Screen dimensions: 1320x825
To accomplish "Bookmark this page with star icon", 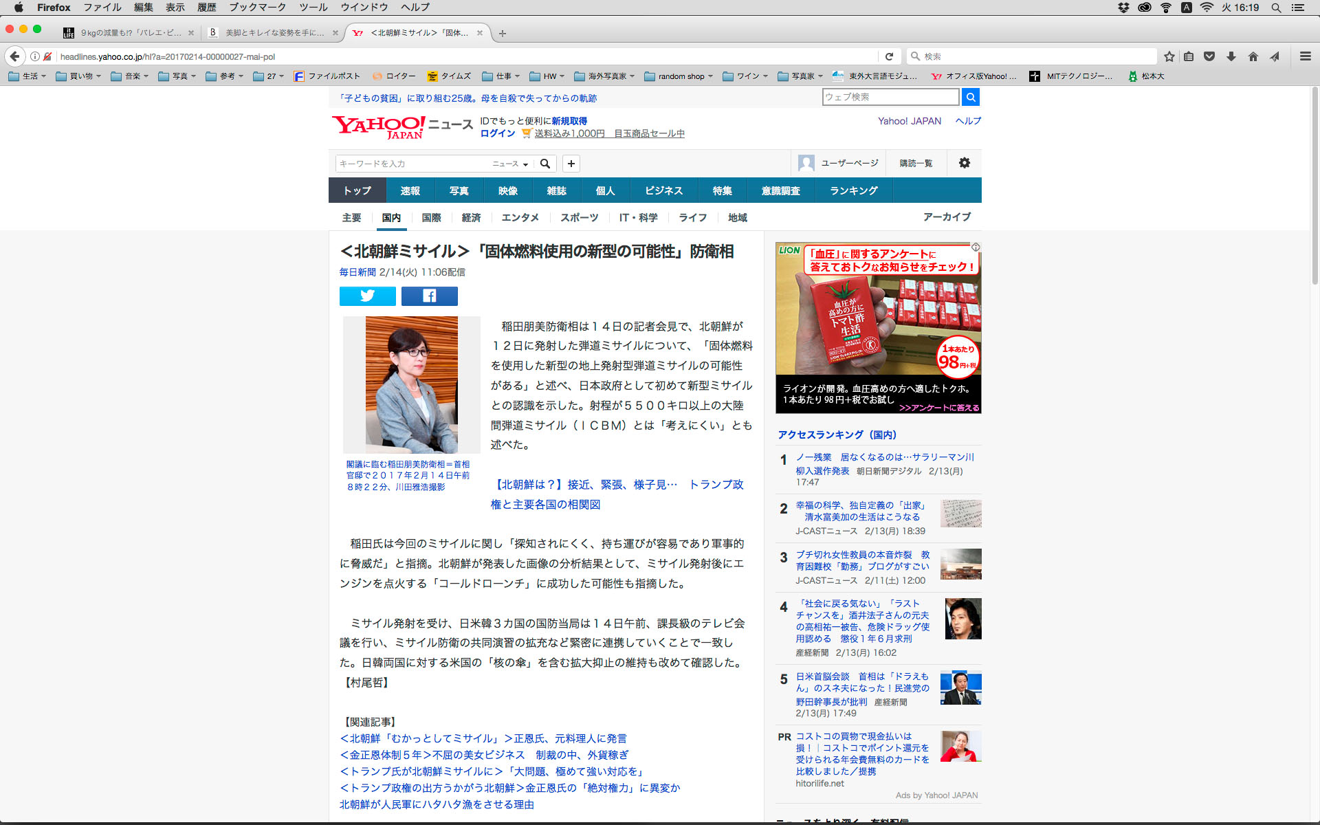I will tap(1169, 56).
